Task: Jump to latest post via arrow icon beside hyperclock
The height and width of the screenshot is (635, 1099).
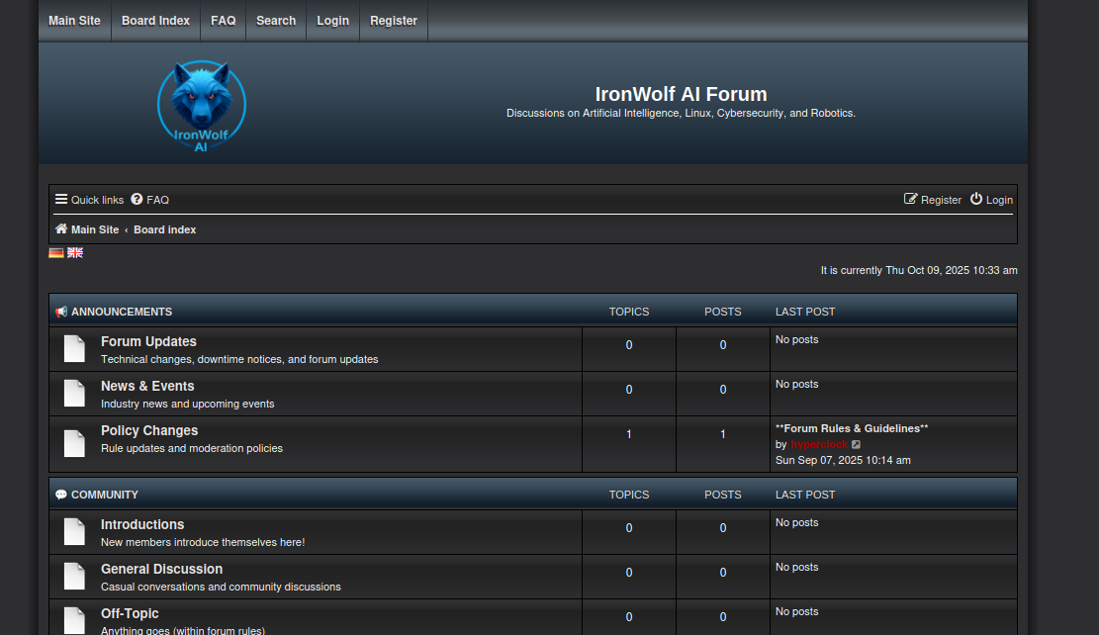Action: tap(856, 444)
